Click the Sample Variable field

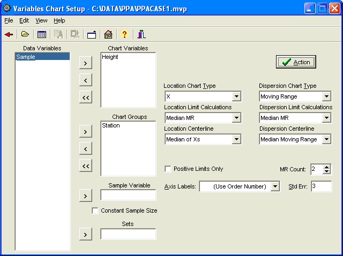click(x=129, y=195)
